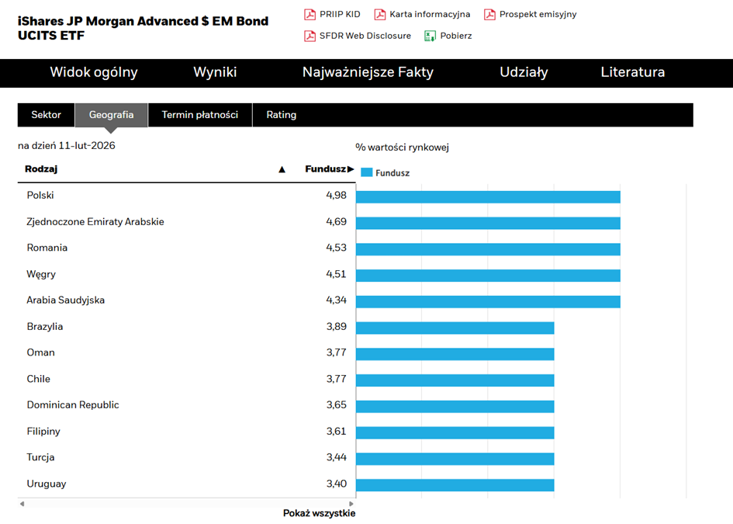The height and width of the screenshot is (524, 733).
Task: Open the Rating tab
Action: tap(281, 115)
